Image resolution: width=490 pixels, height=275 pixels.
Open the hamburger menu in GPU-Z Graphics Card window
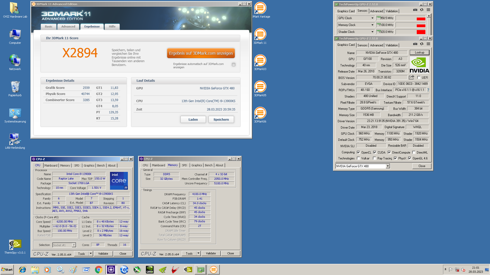click(428, 44)
